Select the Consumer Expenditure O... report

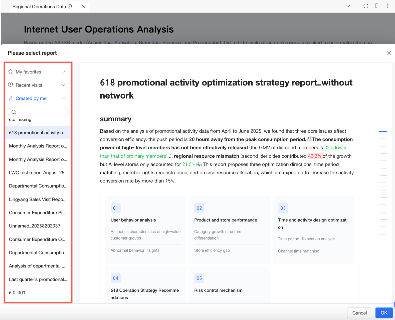coord(38,239)
